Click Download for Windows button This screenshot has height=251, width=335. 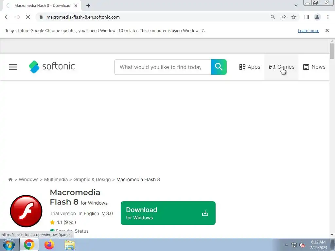(168, 213)
